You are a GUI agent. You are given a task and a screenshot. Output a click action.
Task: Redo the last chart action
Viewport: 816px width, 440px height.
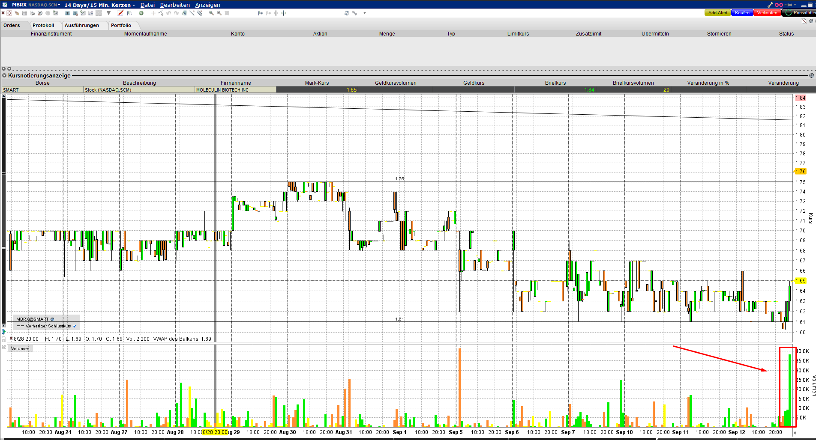tap(176, 13)
